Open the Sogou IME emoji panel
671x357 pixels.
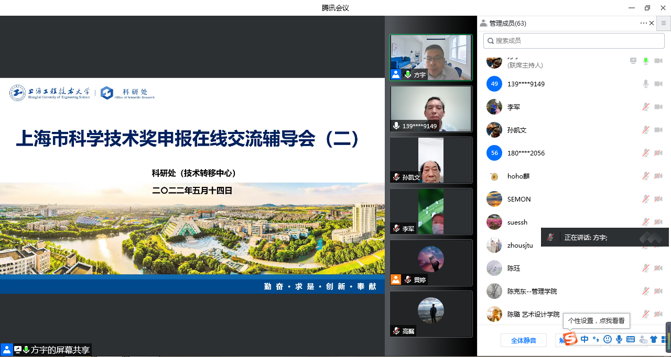(608, 339)
